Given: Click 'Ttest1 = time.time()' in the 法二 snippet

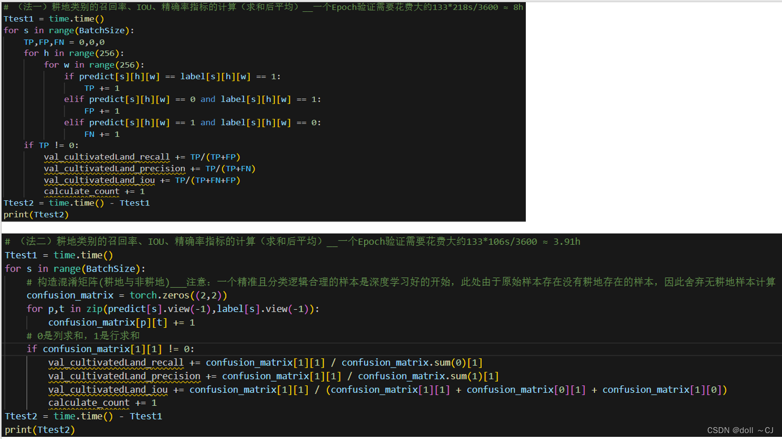Looking at the screenshot, I should point(59,255).
